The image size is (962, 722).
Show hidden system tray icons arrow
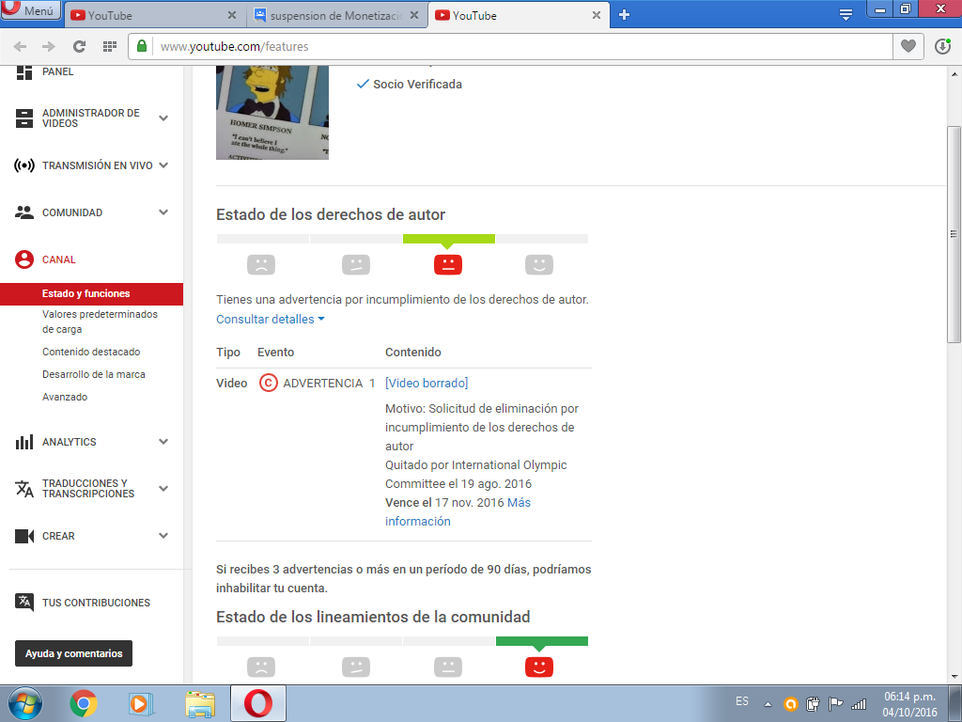768,704
